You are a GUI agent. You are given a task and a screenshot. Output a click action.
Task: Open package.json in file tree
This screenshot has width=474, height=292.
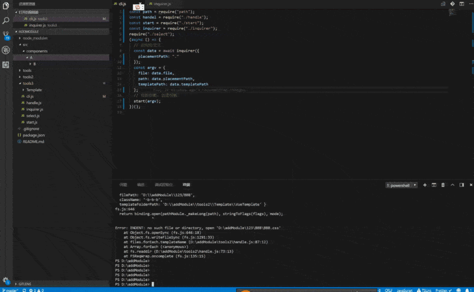(61, 135)
